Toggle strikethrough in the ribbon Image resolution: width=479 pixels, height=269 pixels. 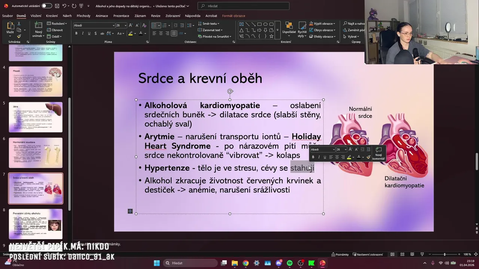click(x=102, y=33)
